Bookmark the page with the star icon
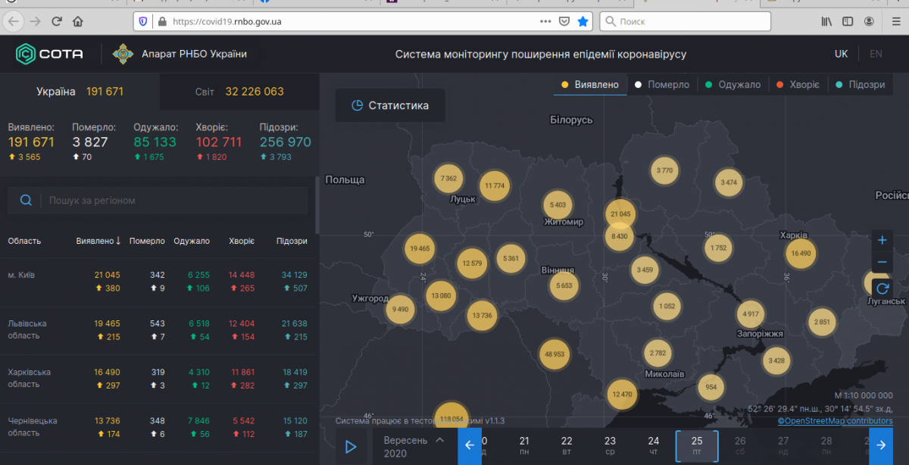This screenshot has width=909, height=465. (x=583, y=21)
